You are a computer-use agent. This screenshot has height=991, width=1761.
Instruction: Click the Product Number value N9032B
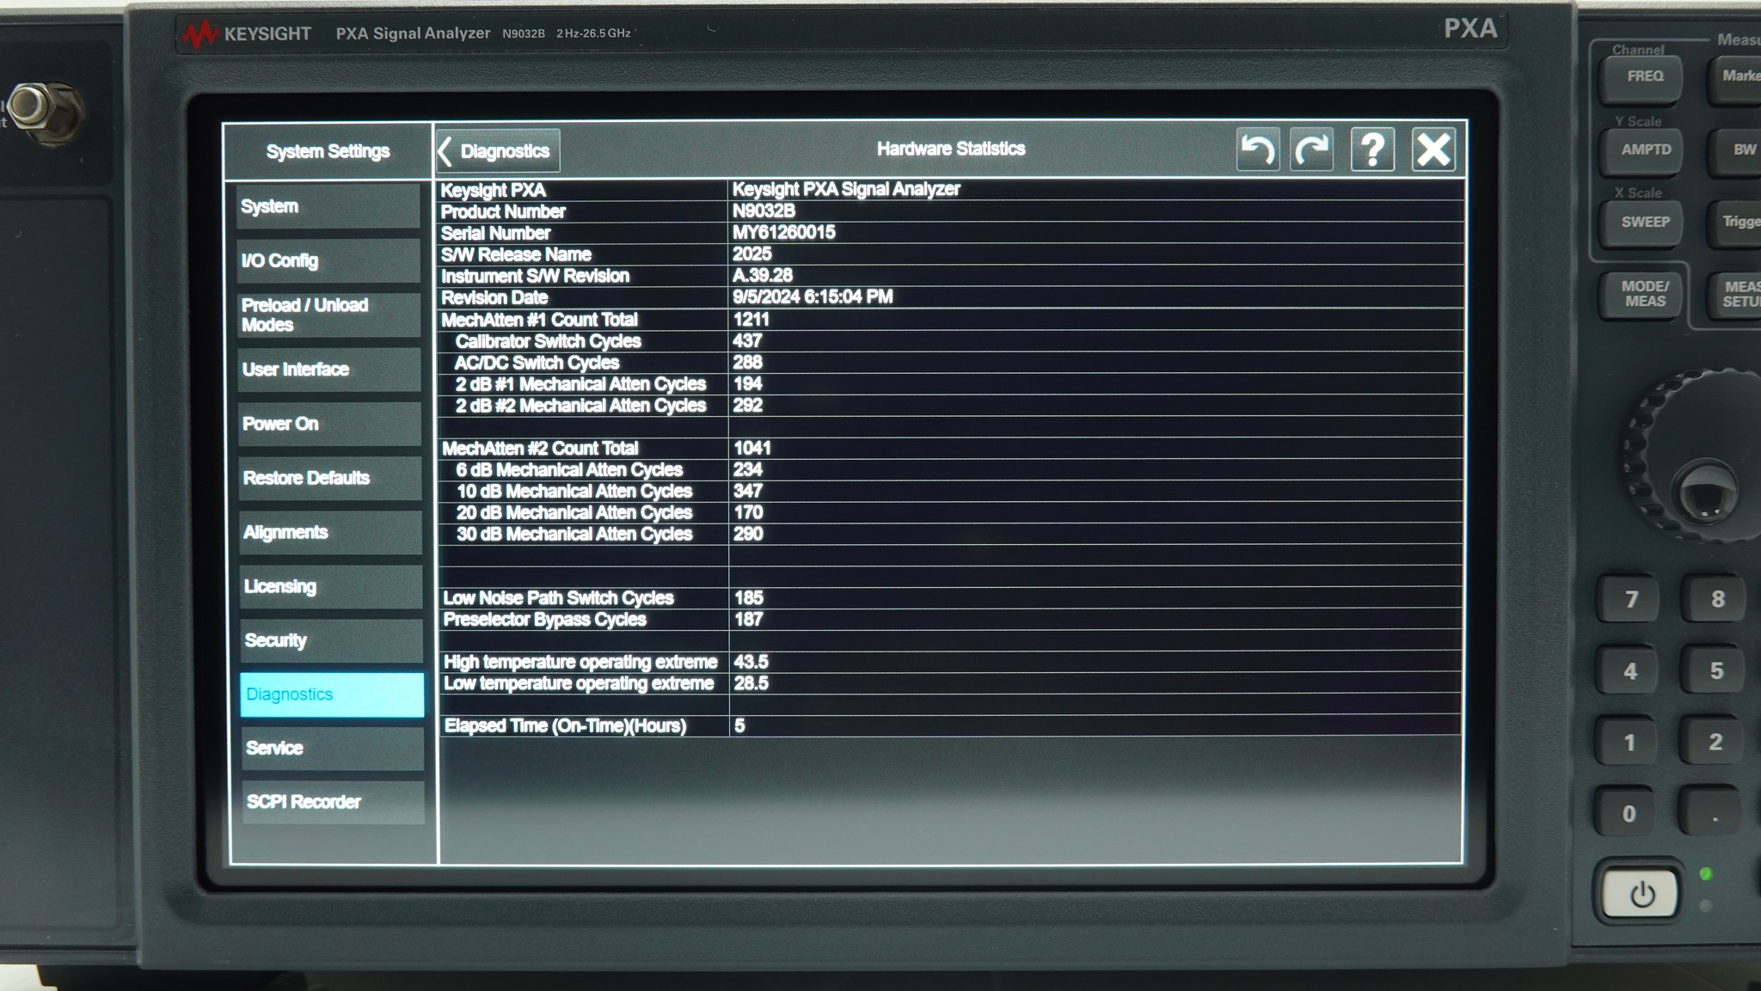pos(764,211)
